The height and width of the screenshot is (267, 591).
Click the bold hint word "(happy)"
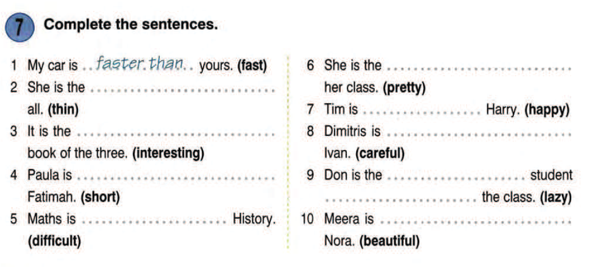click(547, 110)
